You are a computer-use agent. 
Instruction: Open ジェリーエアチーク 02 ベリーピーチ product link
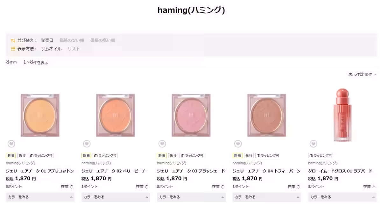coord(113,171)
